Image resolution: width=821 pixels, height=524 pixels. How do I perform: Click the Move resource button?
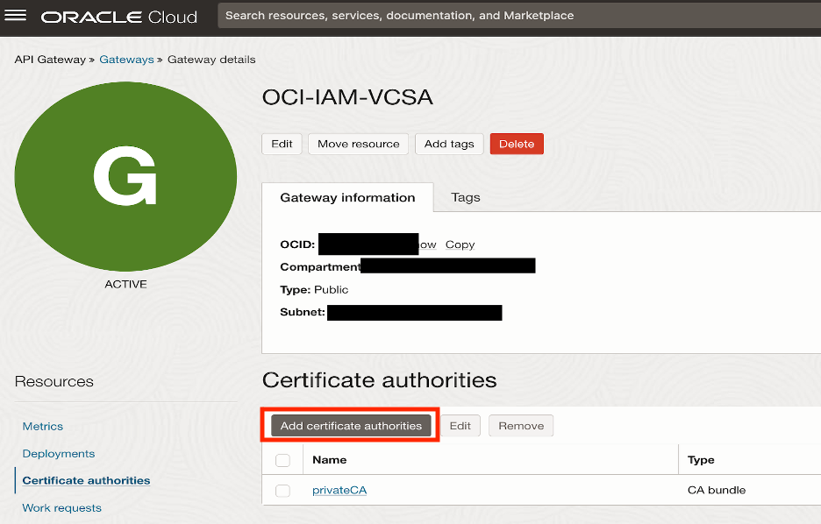pos(359,144)
